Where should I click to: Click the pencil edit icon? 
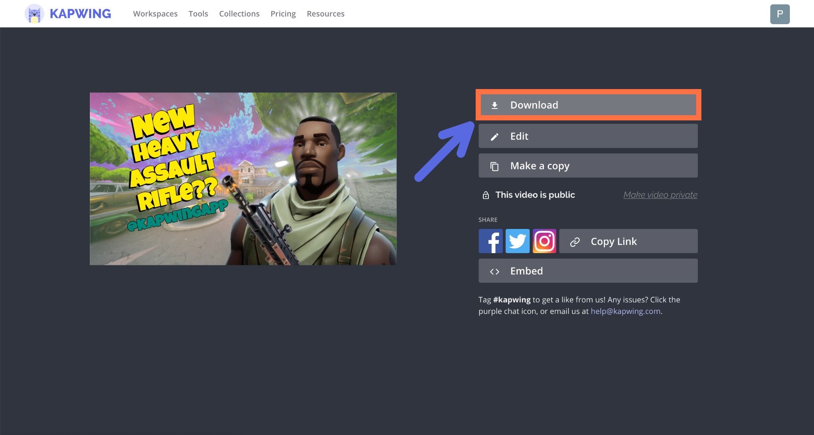point(494,137)
